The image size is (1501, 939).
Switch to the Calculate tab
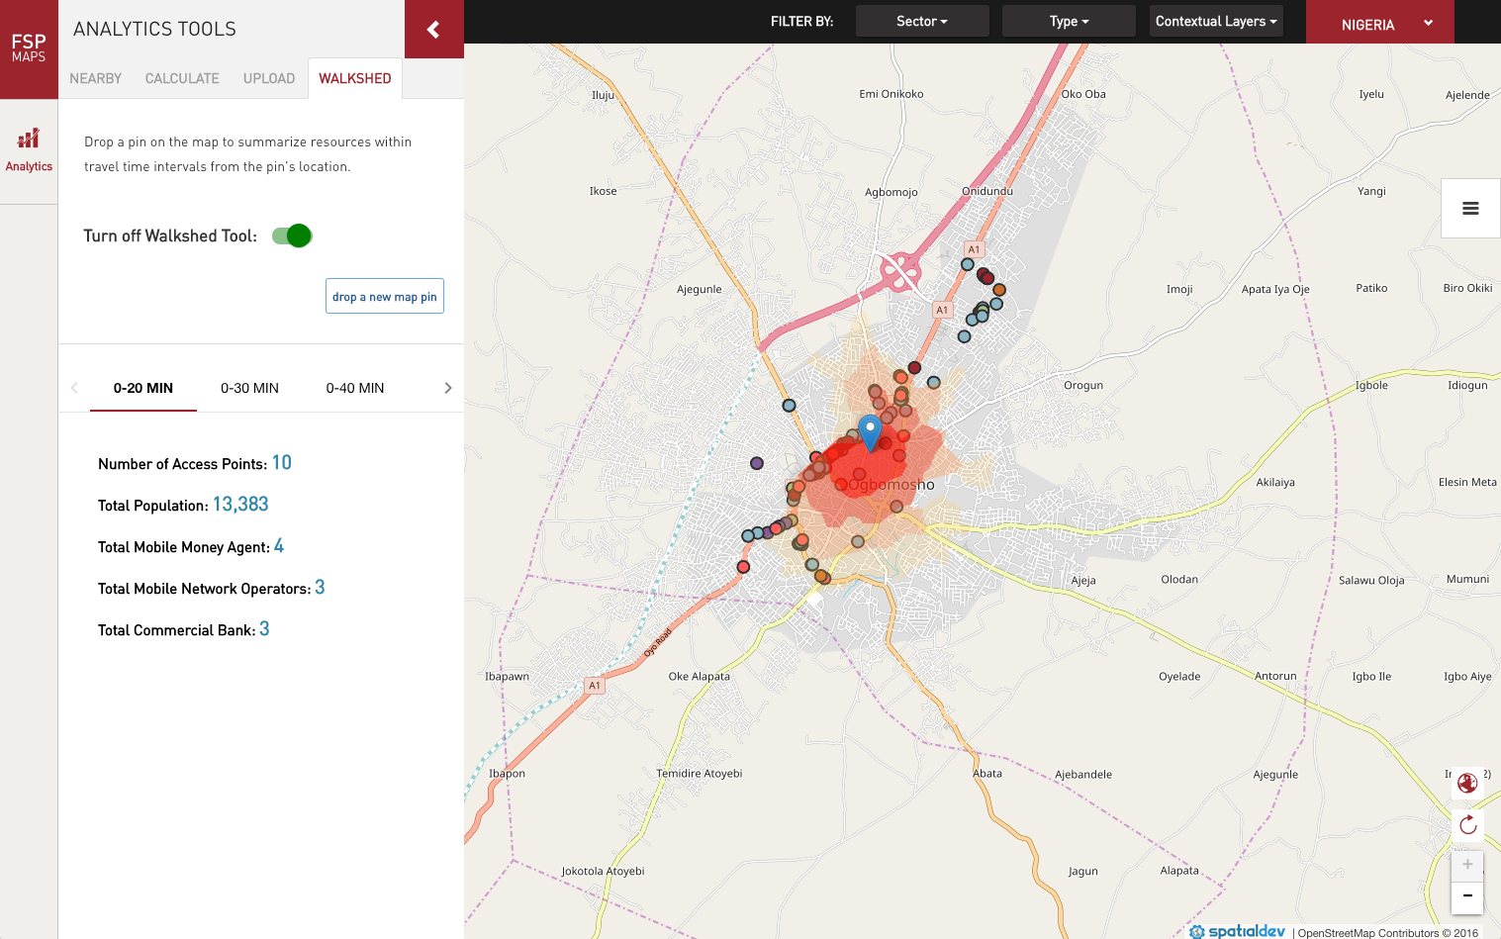tap(182, 78)
